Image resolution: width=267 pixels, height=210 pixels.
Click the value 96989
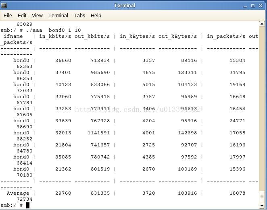[189, 97]
